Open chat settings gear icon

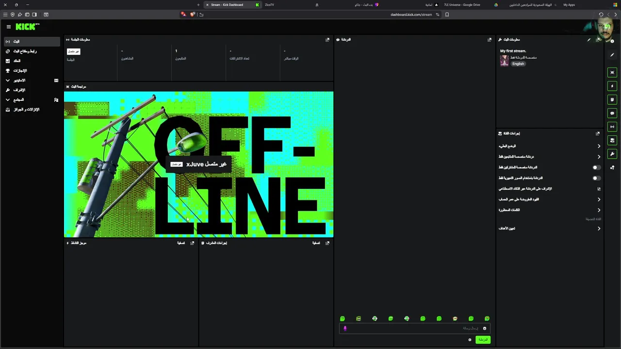470,340
